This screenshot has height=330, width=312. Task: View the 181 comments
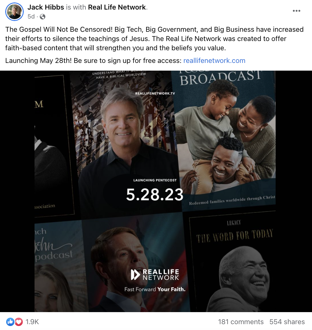[x=241, y=322]
